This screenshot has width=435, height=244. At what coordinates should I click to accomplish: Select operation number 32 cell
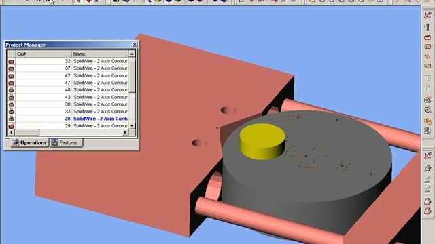pyautogui.click(x=43, y=61)
